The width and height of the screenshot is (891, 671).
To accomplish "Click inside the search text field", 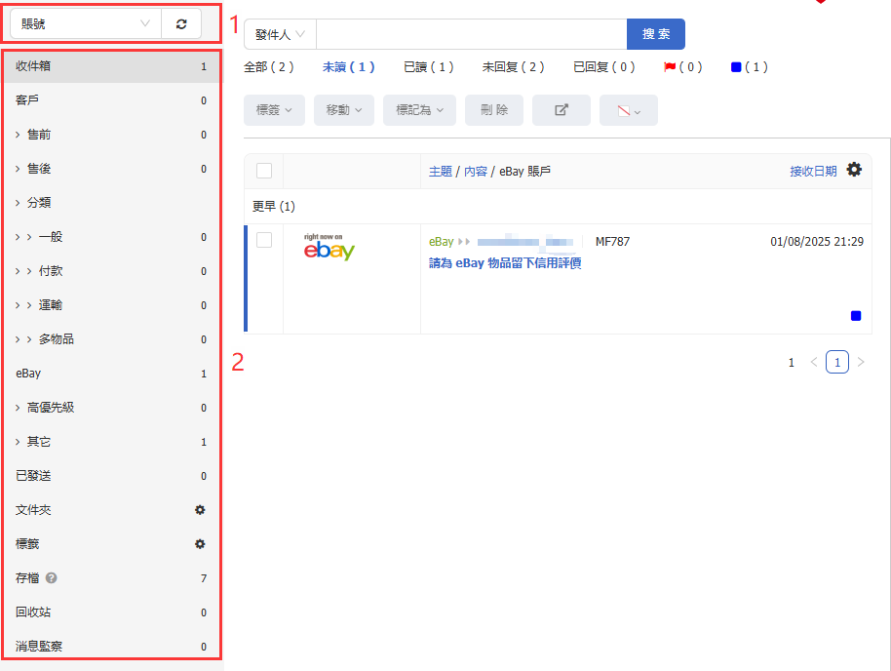I will point(471,34).
